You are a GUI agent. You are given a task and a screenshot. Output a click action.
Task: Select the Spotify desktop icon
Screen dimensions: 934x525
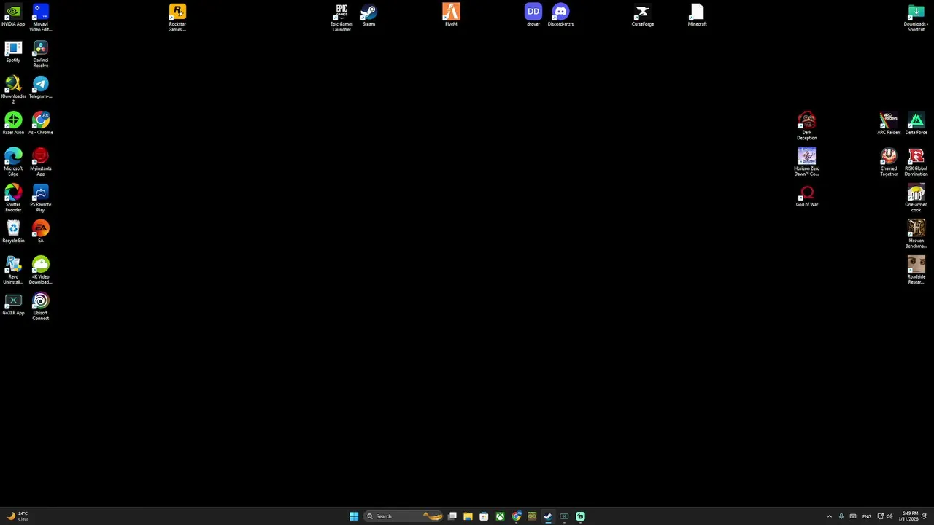(x=13, y=51)
